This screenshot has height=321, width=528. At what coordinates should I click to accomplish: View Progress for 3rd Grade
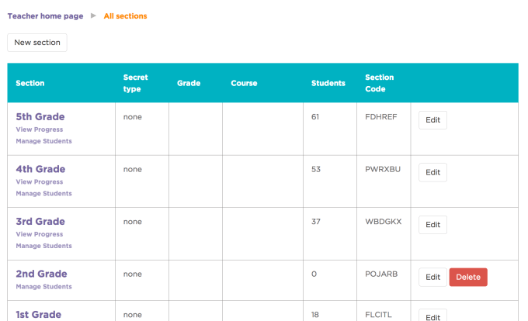[x=40, y=234]
